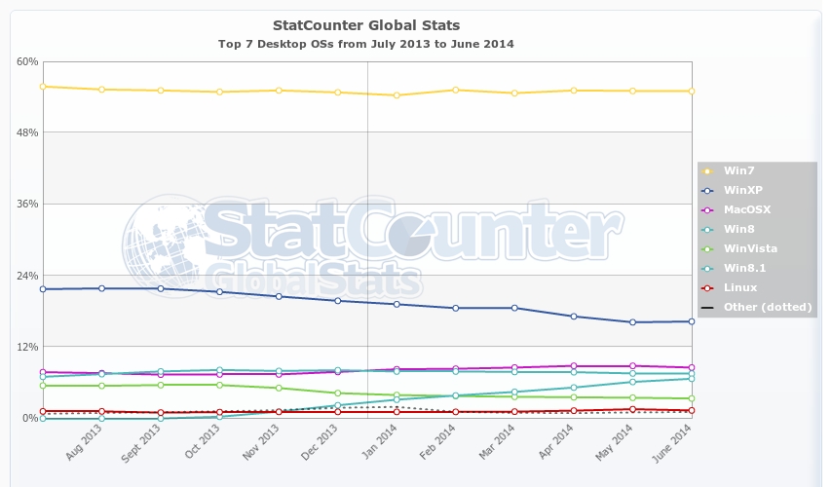The width and height of the screenshot is (832, 487).
Task: Click the 24% y-axis label
Action: [26, 276]
